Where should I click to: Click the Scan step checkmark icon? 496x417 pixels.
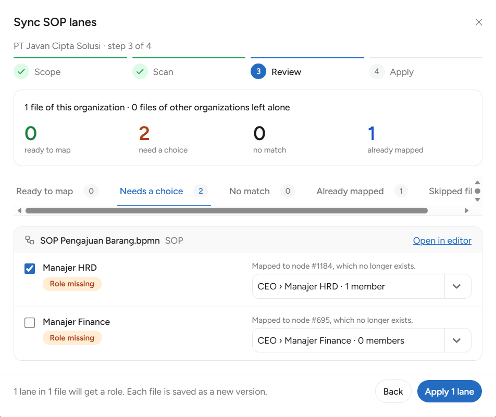[x=140, y=71]
